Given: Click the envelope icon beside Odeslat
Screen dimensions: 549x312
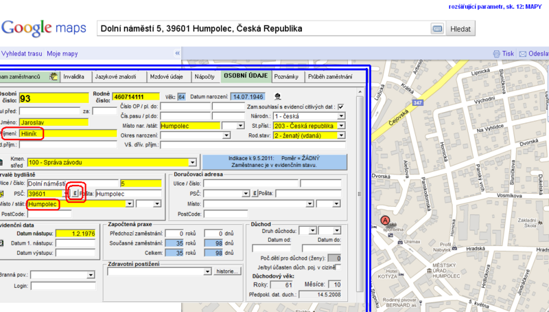Looking at the screenshot, I should 523,54.
